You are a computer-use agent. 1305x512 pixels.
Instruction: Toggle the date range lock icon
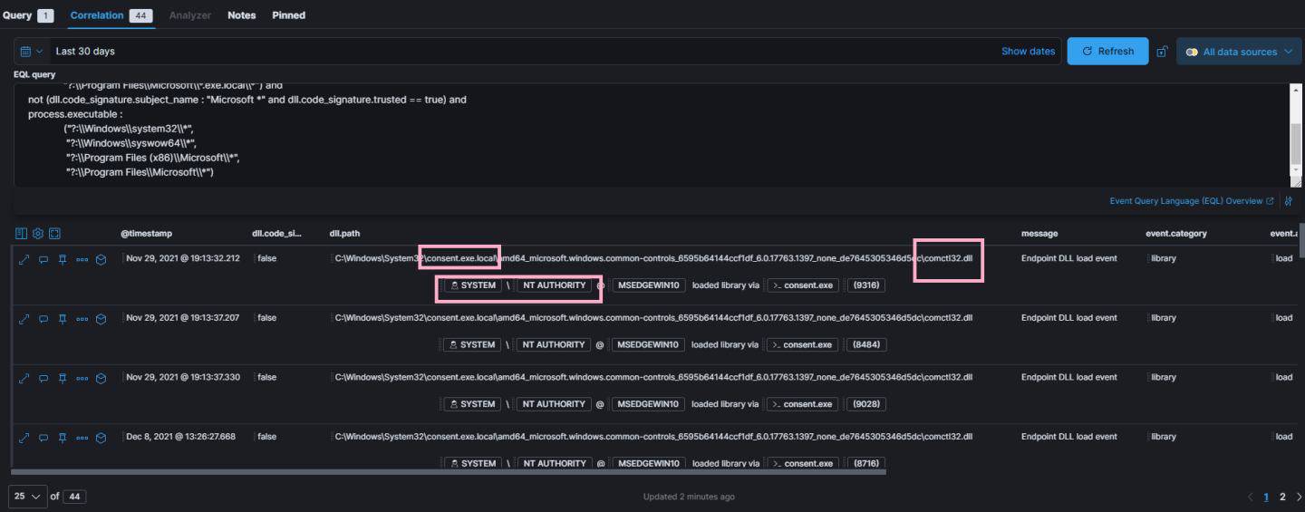tap(1162, 52)
